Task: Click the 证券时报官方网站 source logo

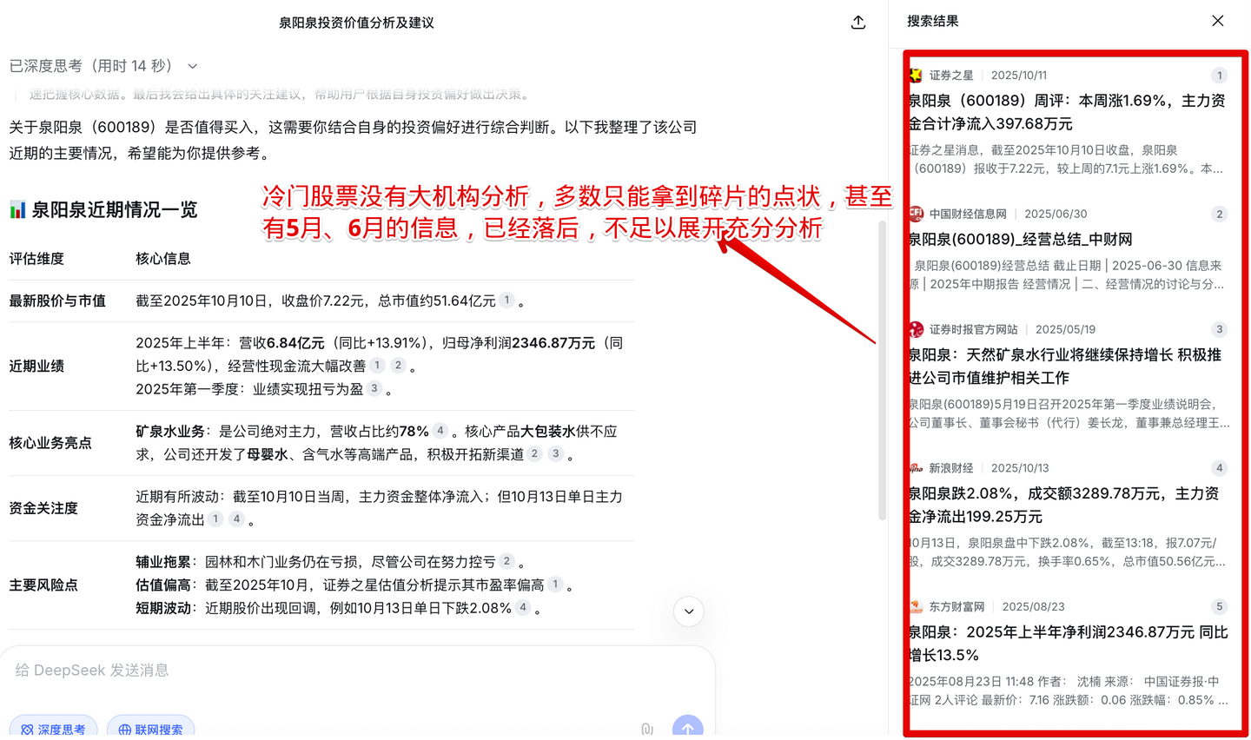Action: (916, 329)
